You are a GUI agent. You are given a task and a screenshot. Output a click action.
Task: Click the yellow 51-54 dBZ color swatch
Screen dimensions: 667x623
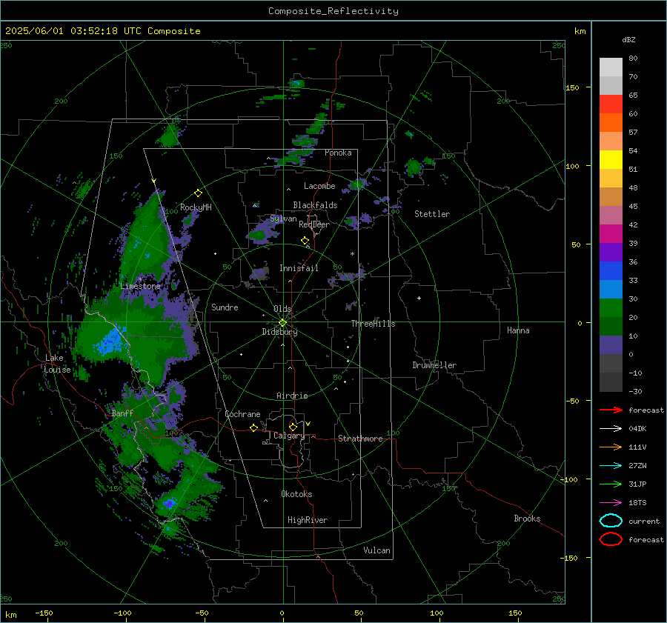(x=611, y=160)
